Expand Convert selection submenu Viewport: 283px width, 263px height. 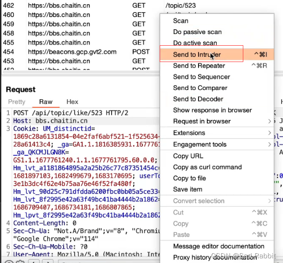(x=217, y=201)
